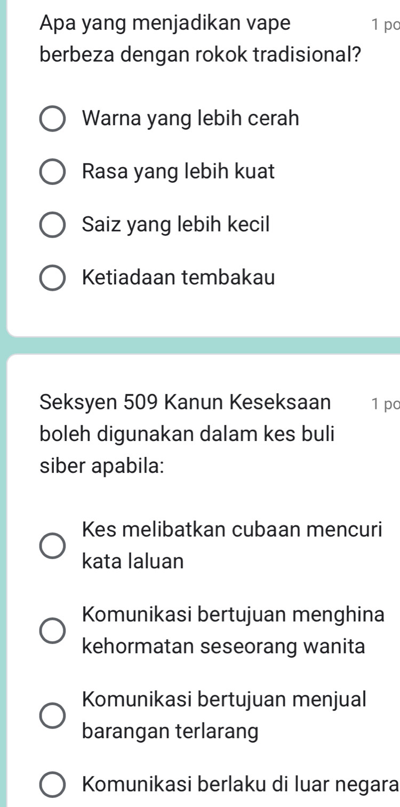Click the 'Warna yang lebih cerah' option text

pos(191,119)
